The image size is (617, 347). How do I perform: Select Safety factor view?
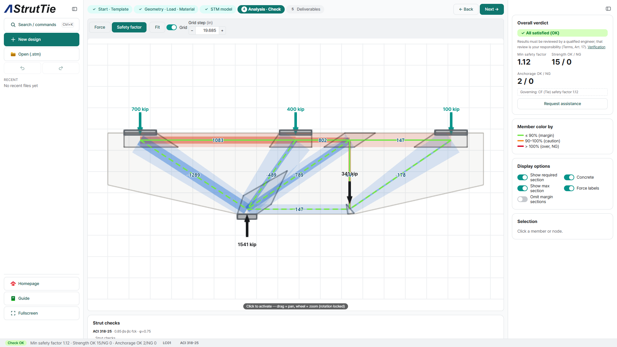pos(129,27)
